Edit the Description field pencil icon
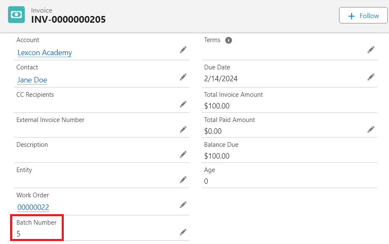The width and height of the screenshot is (389, 244). (x=183, y=154)
